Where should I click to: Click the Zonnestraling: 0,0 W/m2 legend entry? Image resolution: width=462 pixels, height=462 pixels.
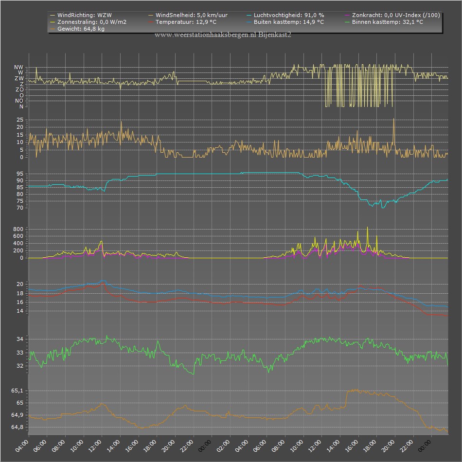89,22
